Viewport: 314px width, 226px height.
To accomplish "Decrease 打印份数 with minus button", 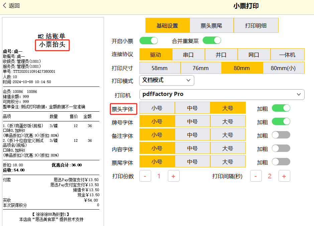I will pyautogui.click(x=145, y=176).
